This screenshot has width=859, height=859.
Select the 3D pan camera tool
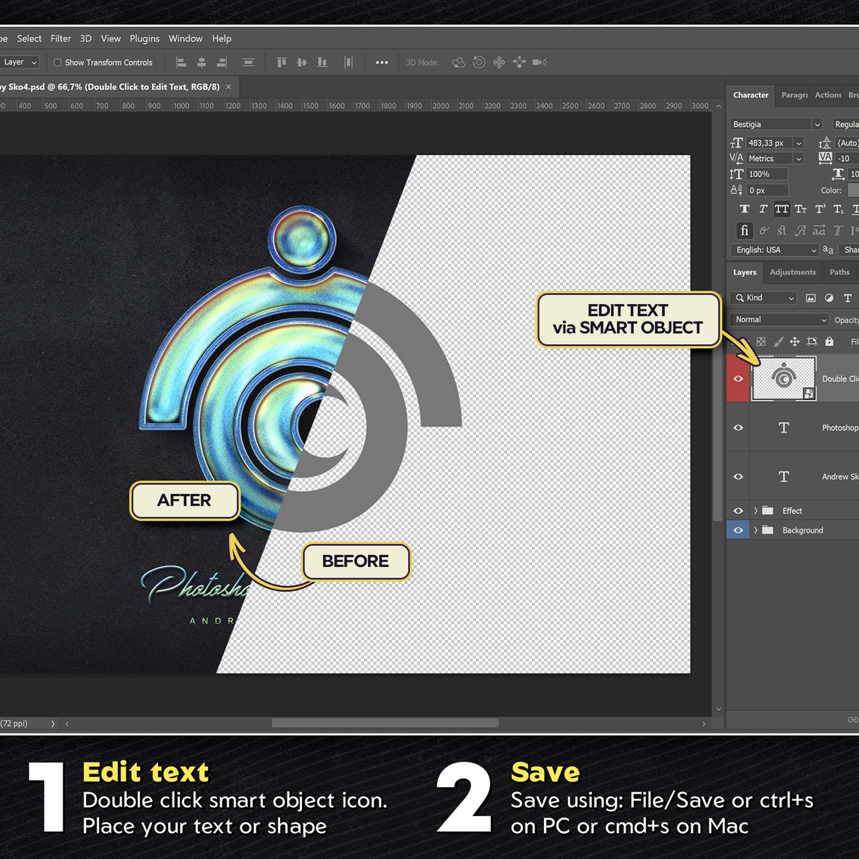[499, 62]
